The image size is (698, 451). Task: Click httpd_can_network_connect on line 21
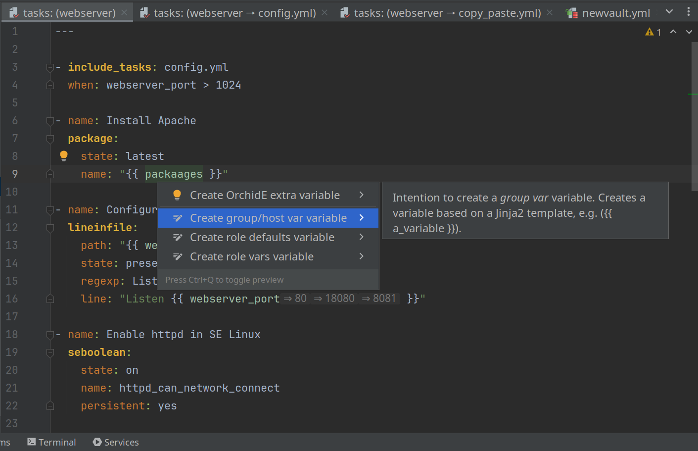pos(199,388)
